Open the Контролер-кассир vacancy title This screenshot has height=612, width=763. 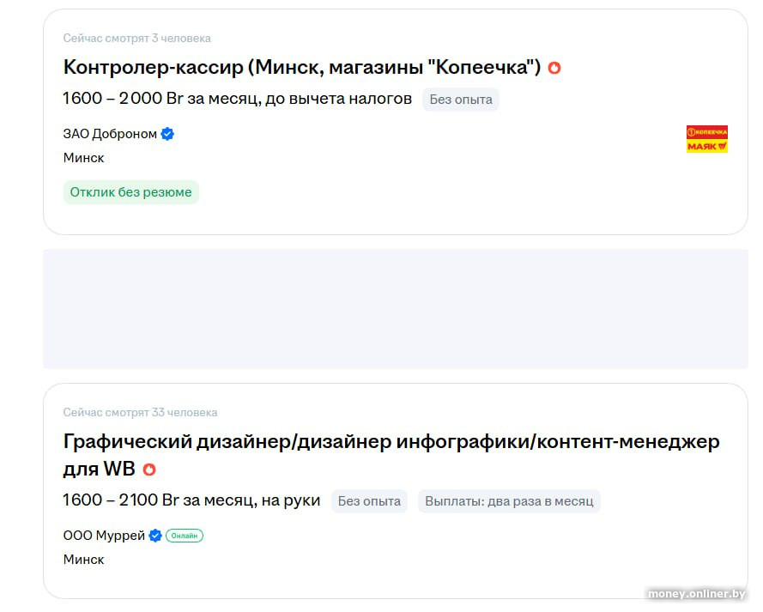point(302,67)
